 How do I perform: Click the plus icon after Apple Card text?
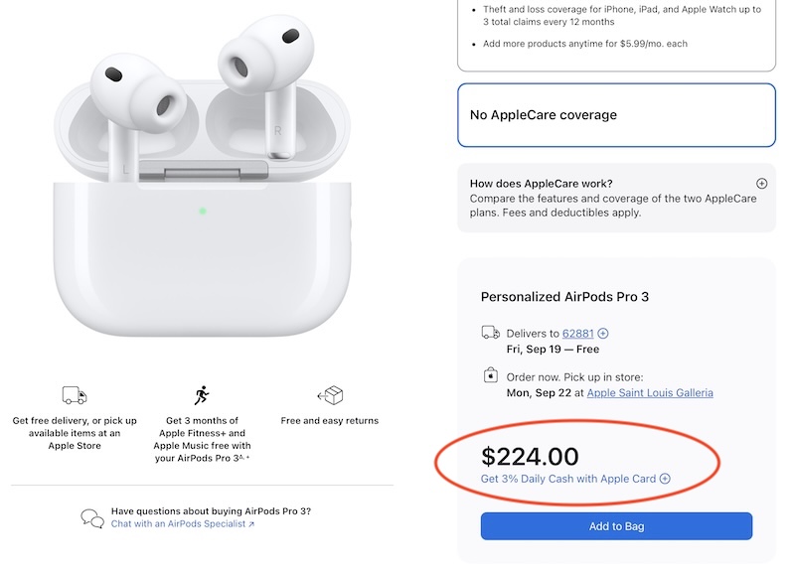click(666, 479)
